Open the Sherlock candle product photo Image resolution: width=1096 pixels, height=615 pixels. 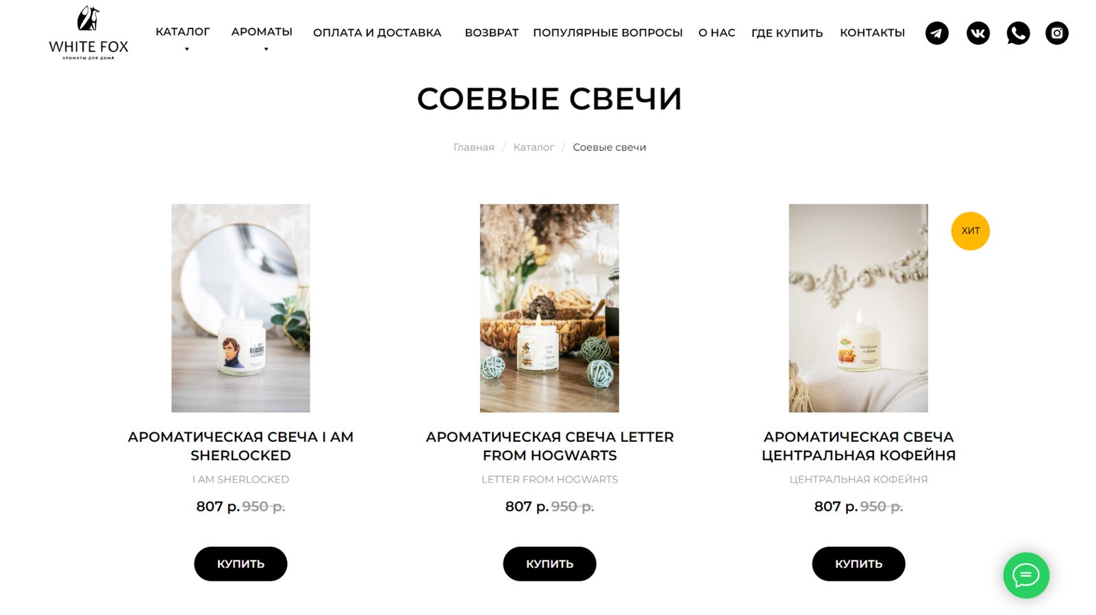(240, 308)
